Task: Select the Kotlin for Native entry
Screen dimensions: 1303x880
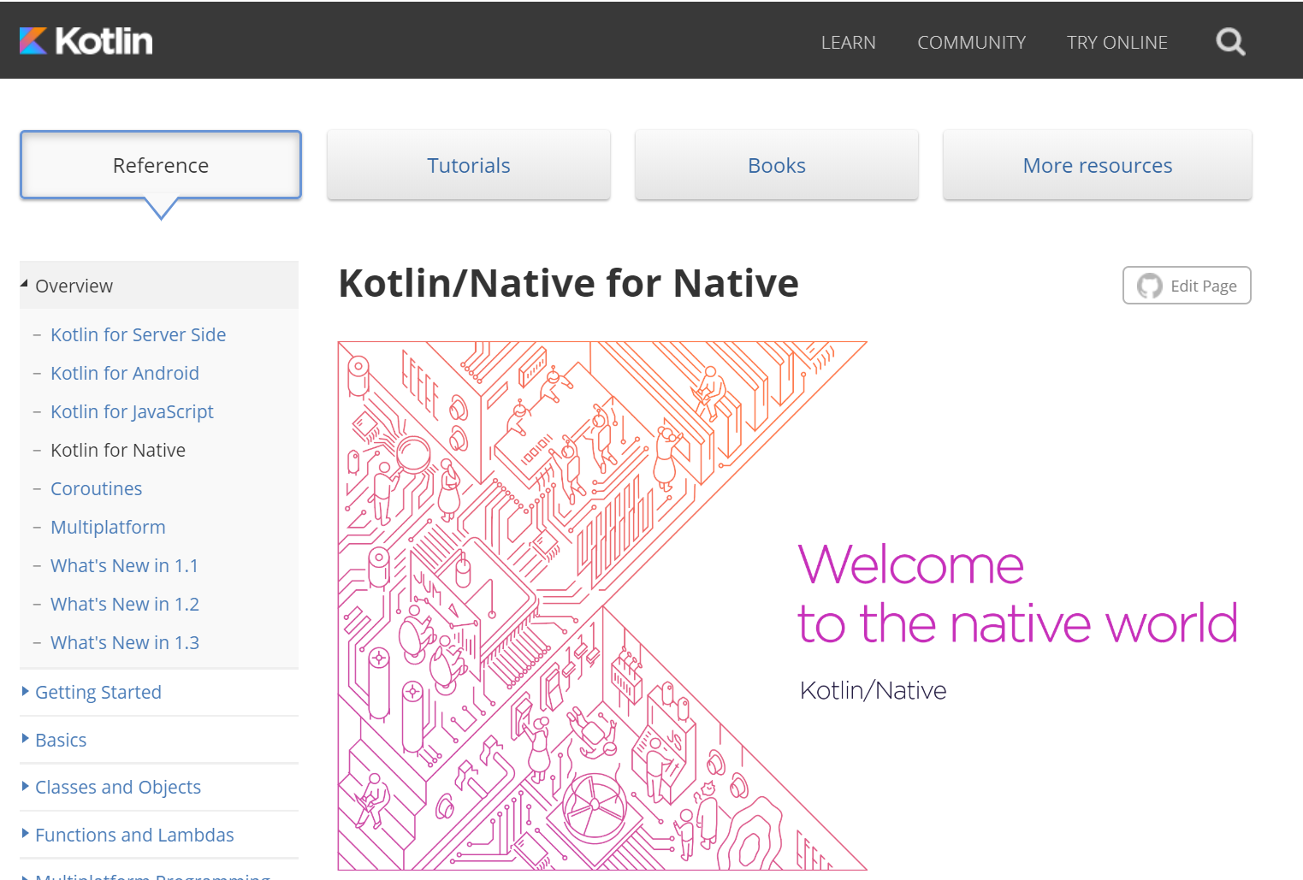Action: pos(118,450)
